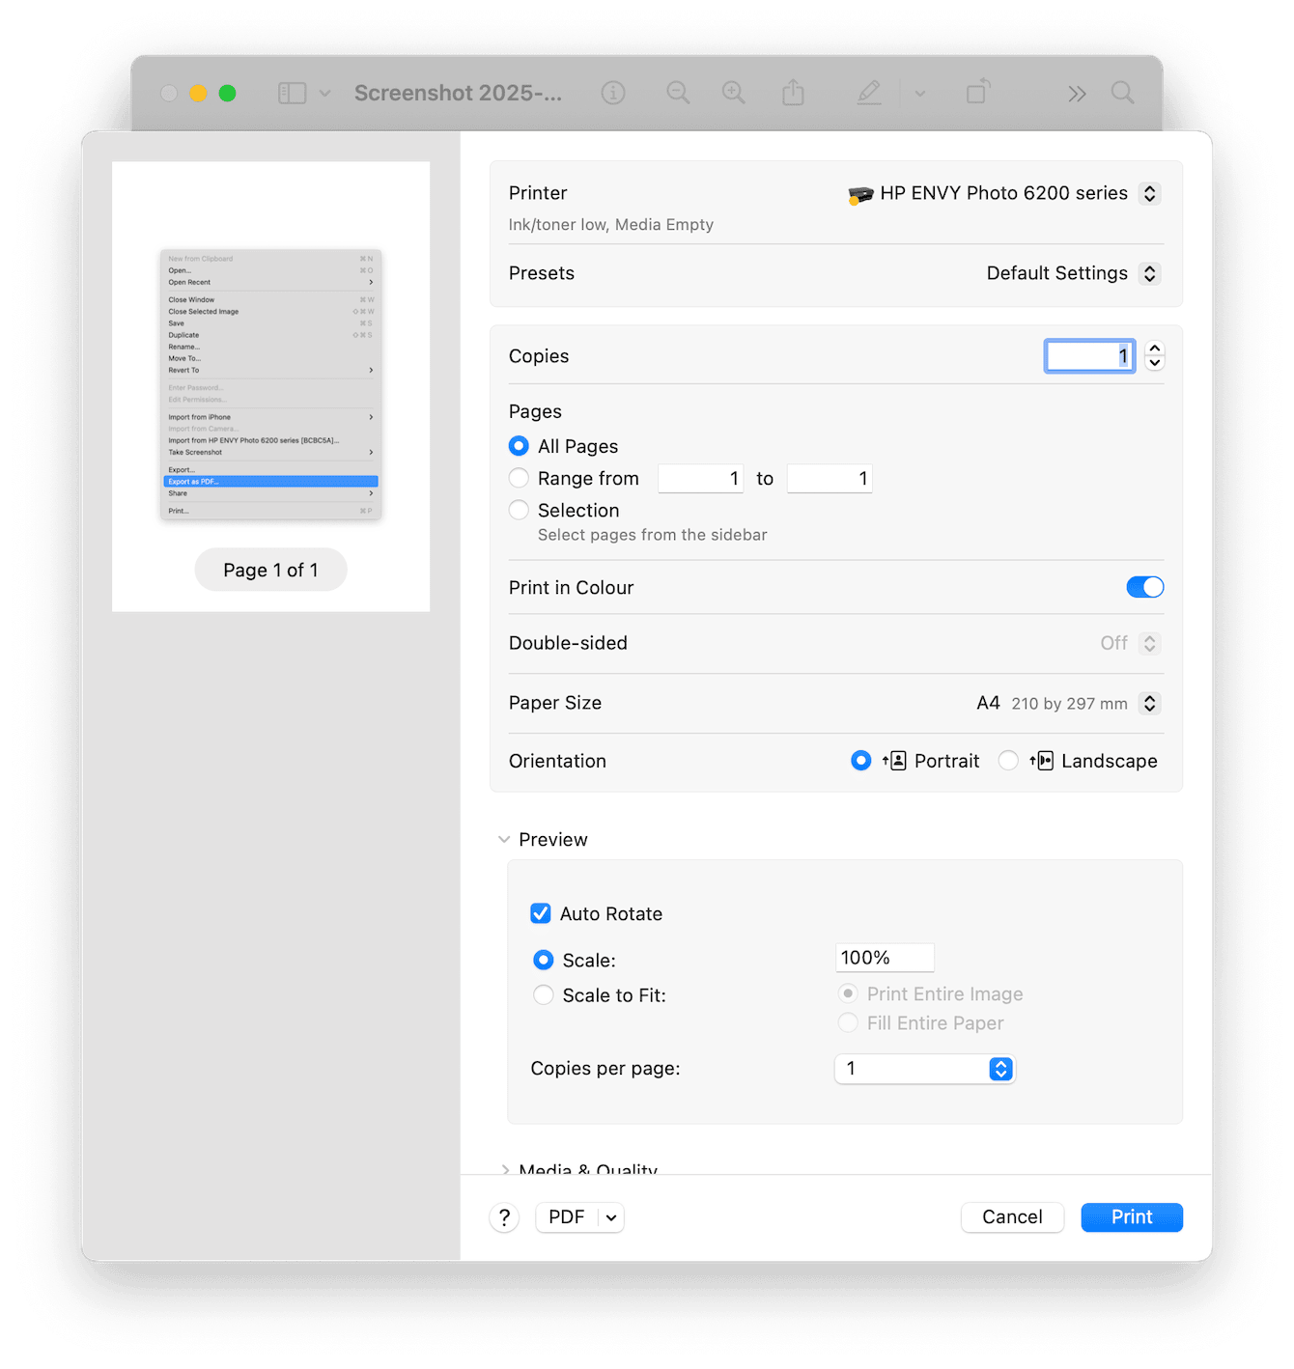Turn off Print in Colour
This screenshot has width=1294, height=1369.
(x=1144, y=587)
